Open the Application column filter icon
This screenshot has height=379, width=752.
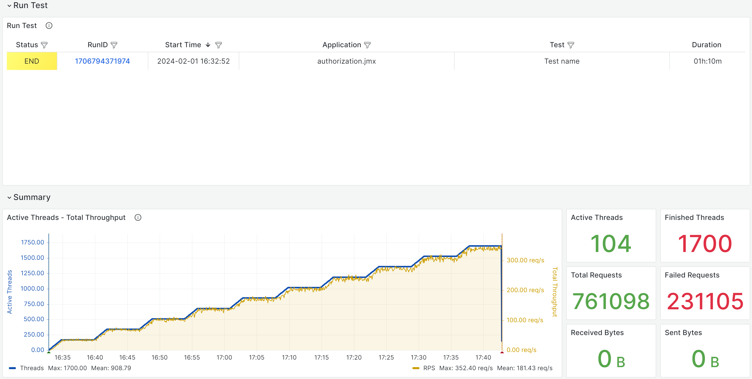(x=367, y=45)
